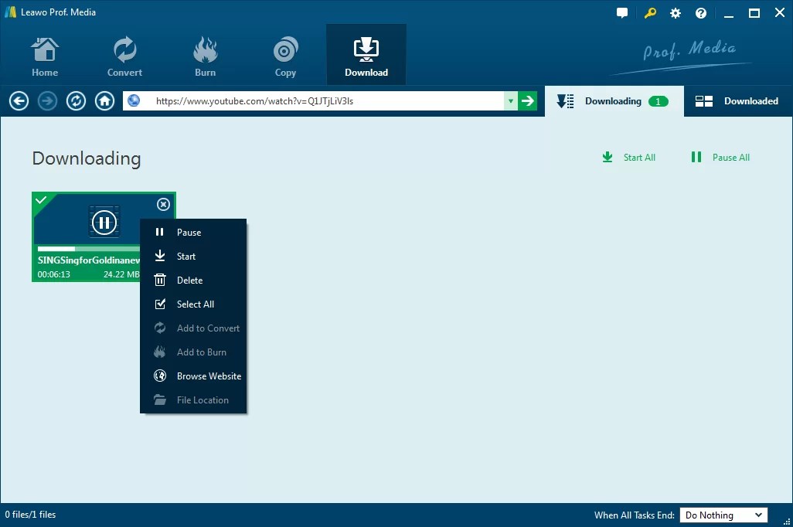Click Start All downloads
793x527 pixels.
click(x=628, y=158)
